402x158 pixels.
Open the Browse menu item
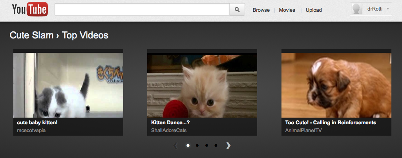261,10
